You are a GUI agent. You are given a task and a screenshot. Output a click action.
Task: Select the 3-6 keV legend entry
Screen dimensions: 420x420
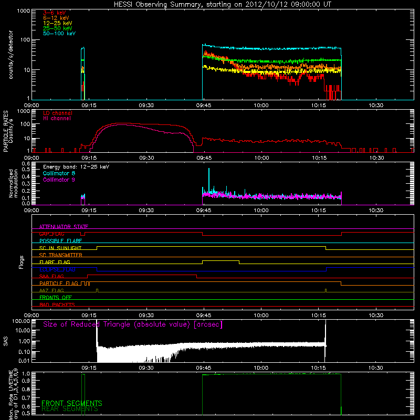[55, 13]
